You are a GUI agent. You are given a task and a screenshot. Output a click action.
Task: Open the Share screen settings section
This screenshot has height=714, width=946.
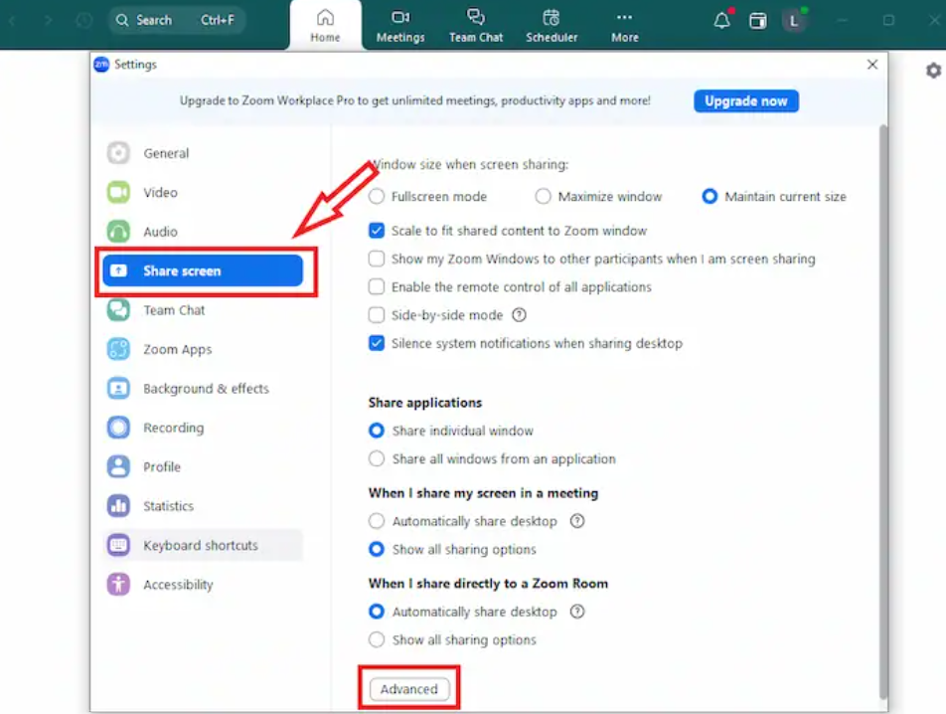(x=203, y=271)
